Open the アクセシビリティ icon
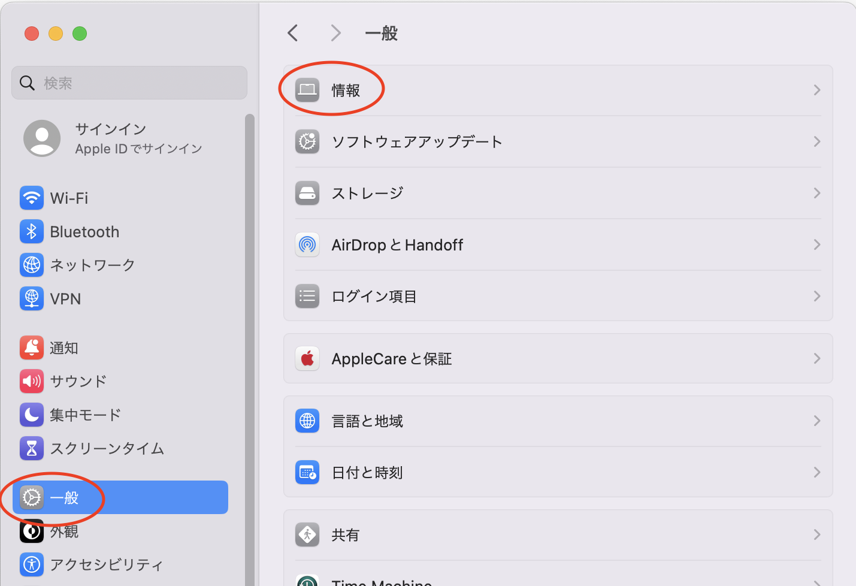This screenshot has height=586, width=856. (x=32, y=564)
